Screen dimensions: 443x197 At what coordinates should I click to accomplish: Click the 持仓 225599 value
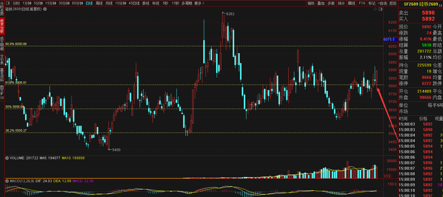pyautogui.click(x=424, y=65)
